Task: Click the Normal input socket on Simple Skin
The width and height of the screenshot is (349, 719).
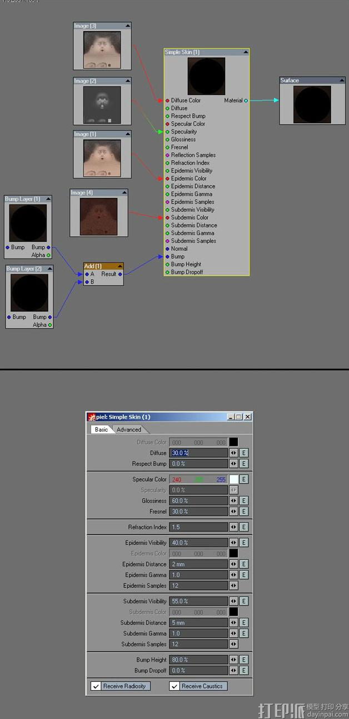Action: 167,249
